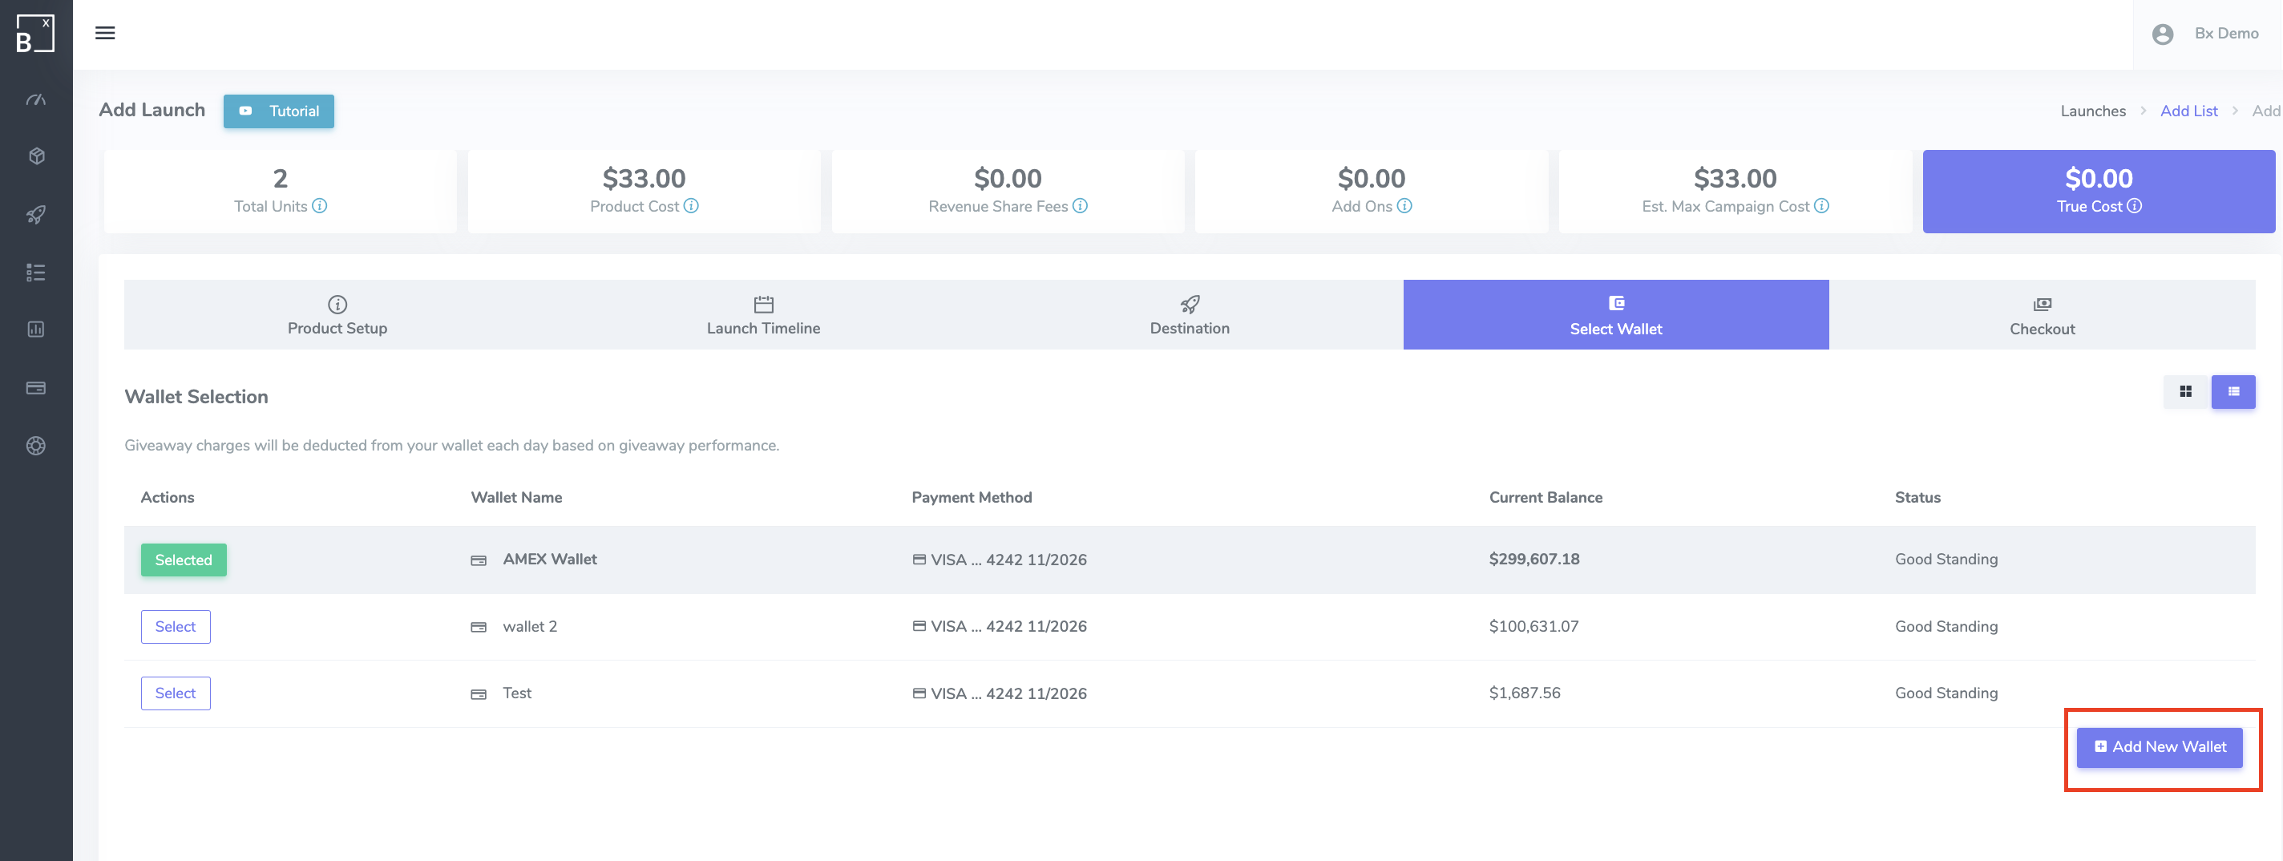Go to the Product Setup tab
This screenshot has height=861, width=2283.
click(x=337, y=315)
